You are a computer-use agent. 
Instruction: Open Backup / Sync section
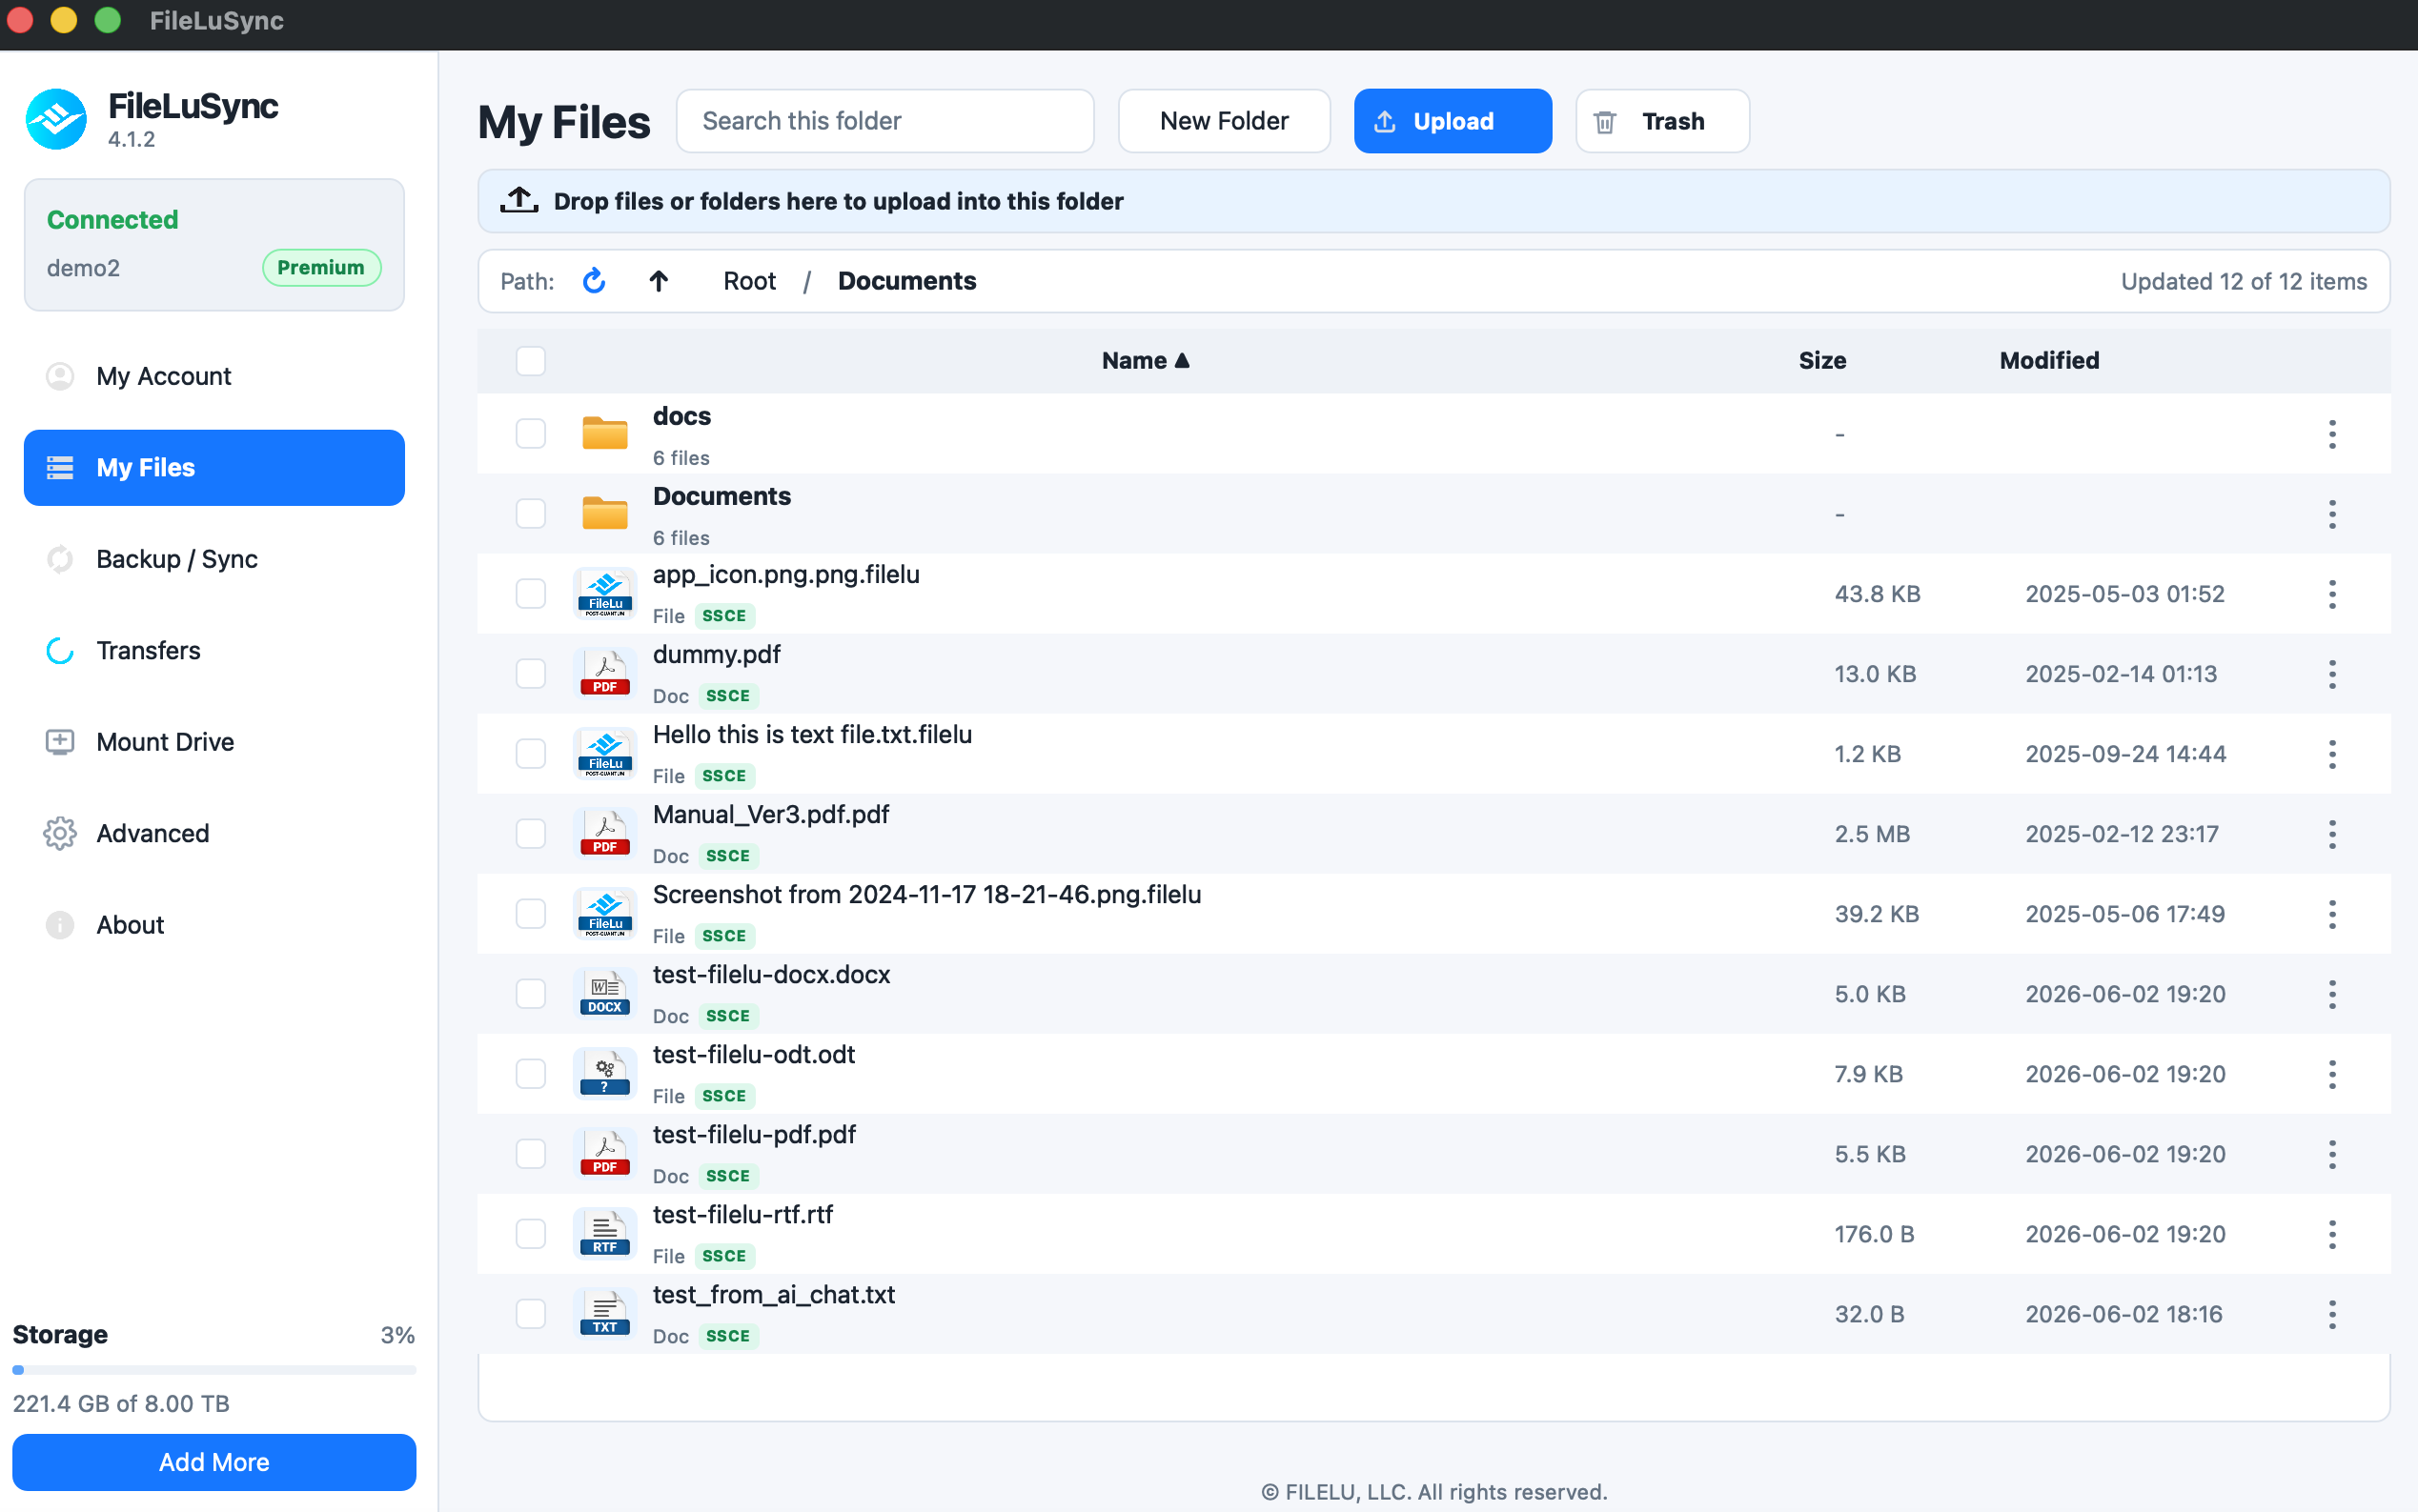pos(214,559)
